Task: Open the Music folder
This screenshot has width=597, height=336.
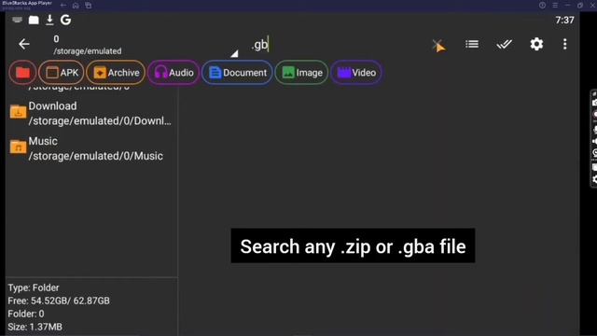Action: point(90,148)
